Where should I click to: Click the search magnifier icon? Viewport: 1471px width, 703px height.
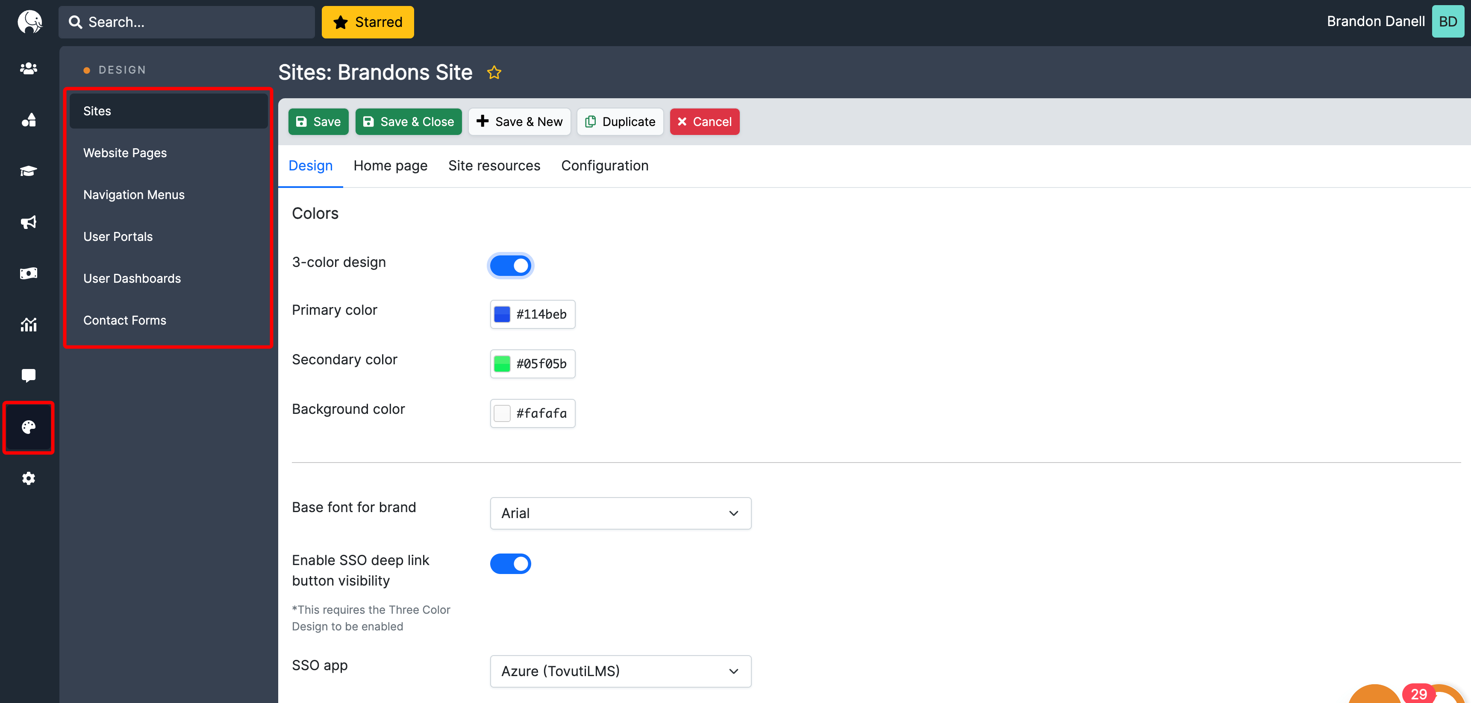pos(75,22)
